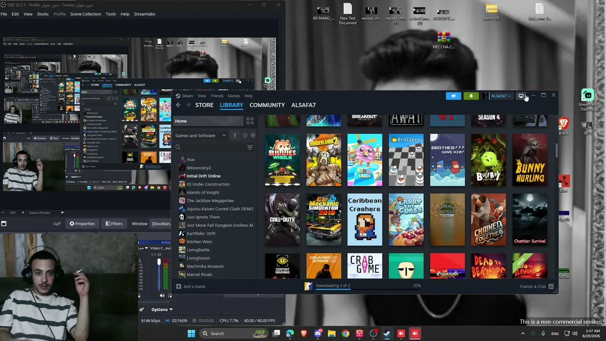
Task: Open OBS source Properties
Action: point(82,224)
